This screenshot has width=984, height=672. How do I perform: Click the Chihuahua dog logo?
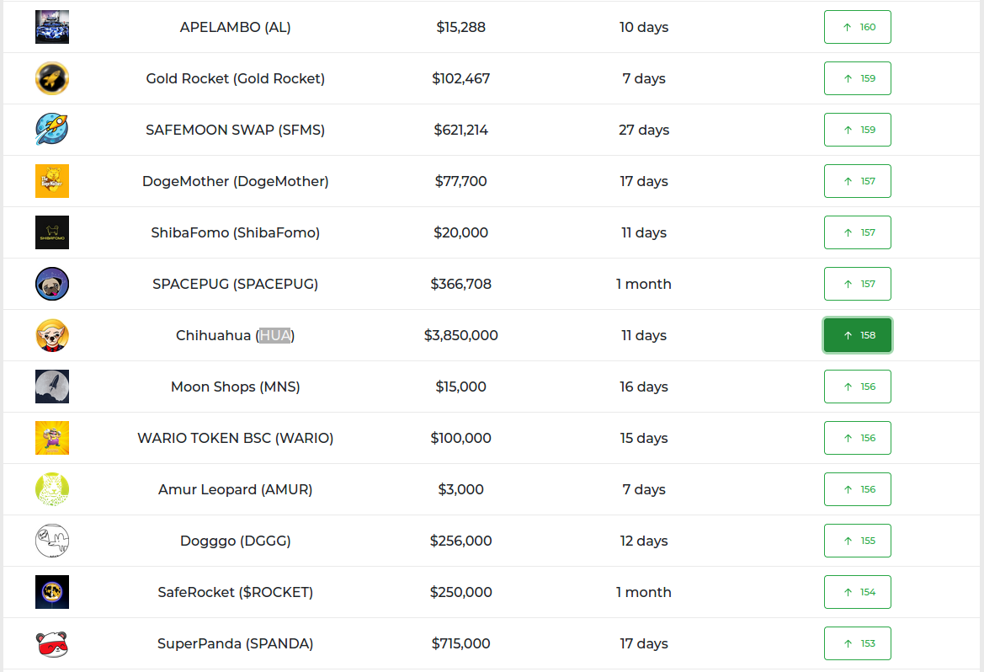click(52, 335)
